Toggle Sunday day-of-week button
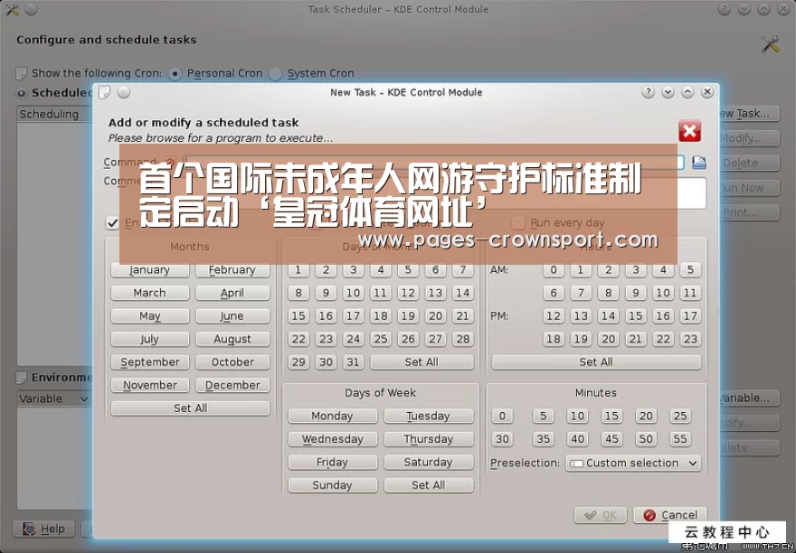The image size is (796, 553). 333,485
